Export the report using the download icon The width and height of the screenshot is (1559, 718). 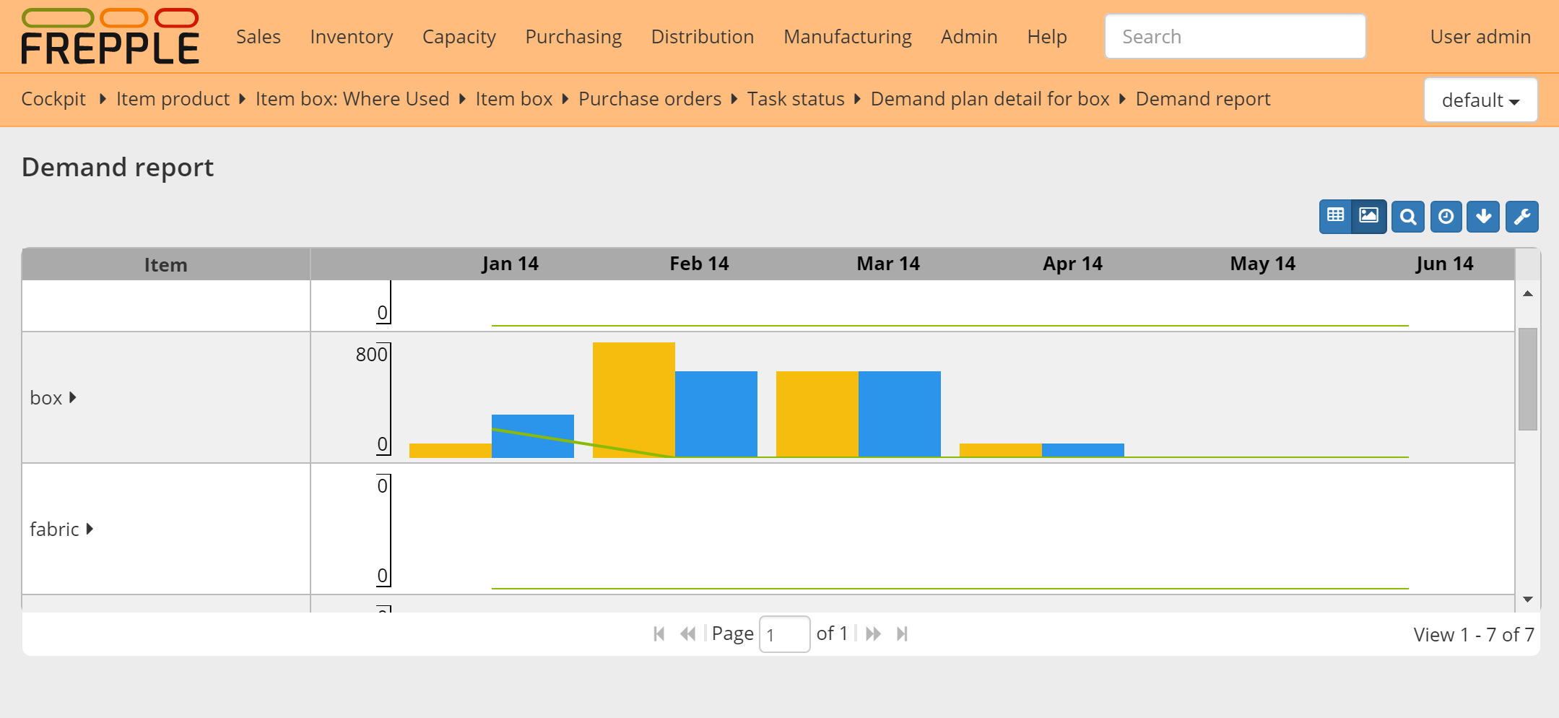tap(1484, 216)
